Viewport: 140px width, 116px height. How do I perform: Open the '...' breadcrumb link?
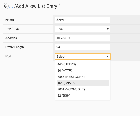(x=11, y=7)
